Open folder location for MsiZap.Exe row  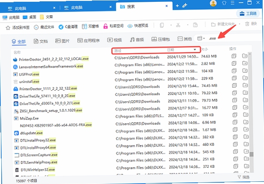pyautogui.click(x=246, y=115)
